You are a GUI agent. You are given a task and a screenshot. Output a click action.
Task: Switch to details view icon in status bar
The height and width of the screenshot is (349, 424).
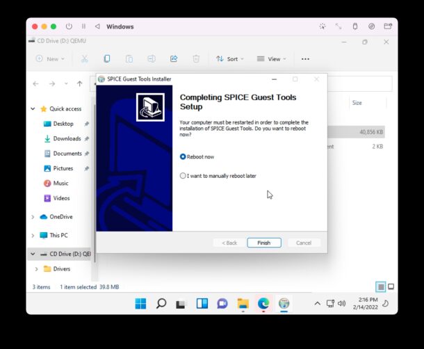[381, 286]
